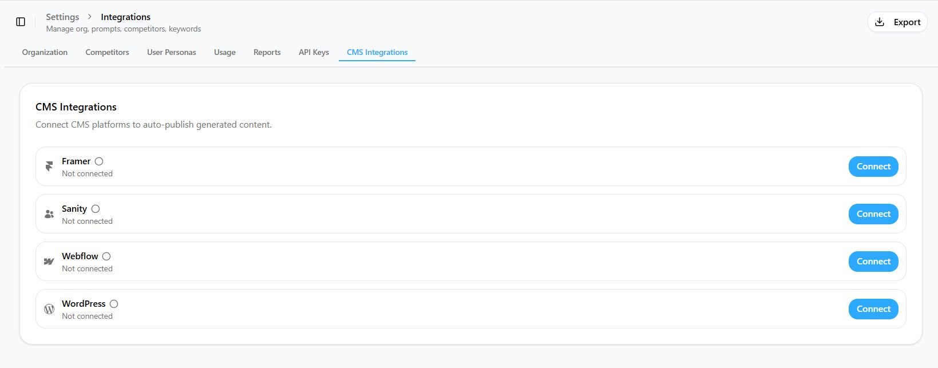The height and width of the screenshot is (368, 938).
Task: Click the Framer logo icon
Action: point(49,167)
